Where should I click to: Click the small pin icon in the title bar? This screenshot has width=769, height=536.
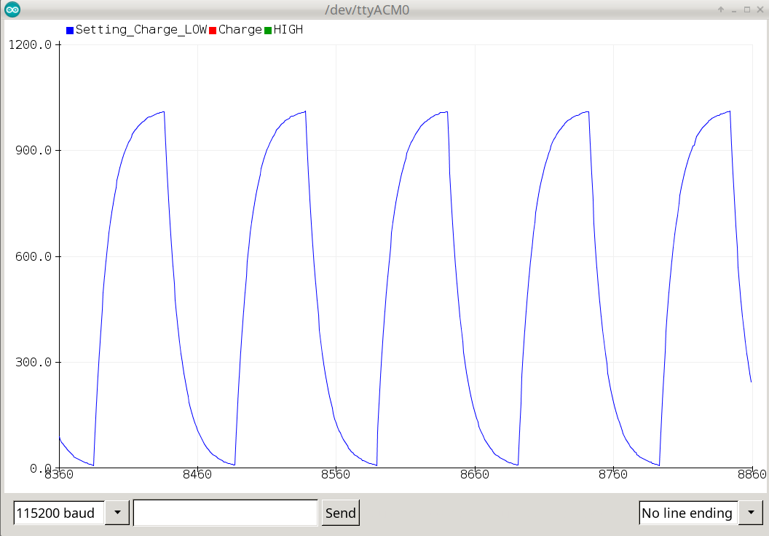[721, 9]
